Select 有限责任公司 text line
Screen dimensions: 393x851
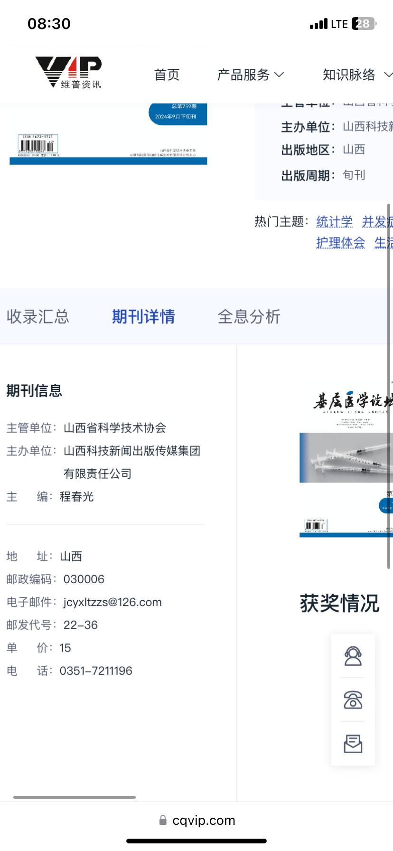click(x=98, y=473)
